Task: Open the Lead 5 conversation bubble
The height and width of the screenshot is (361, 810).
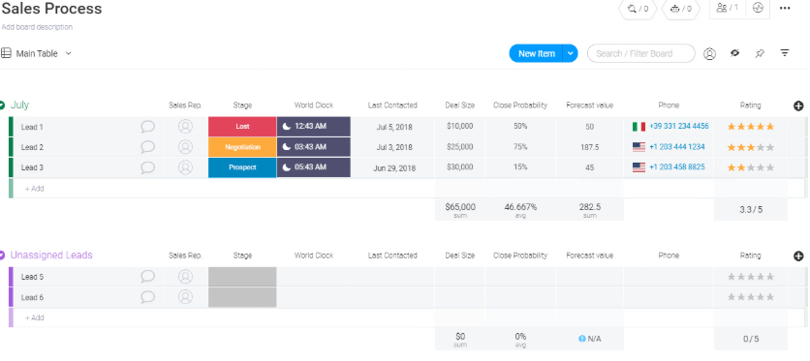Action: (x=147, y=277)
